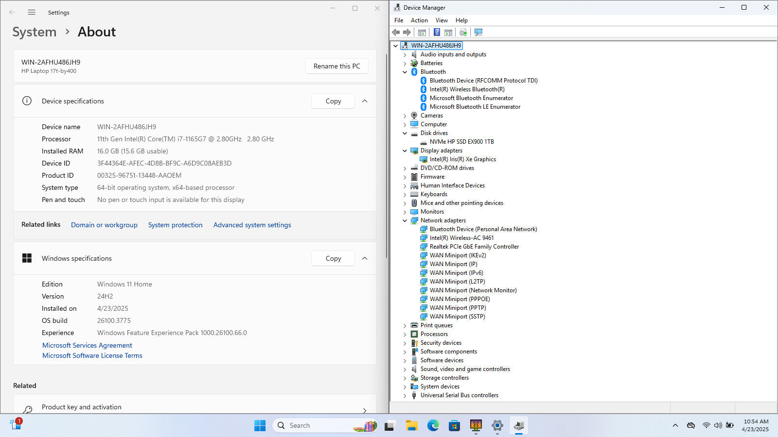
Task: Open Microsoft Edge from taskbar
Action: (x=433, y=426)
